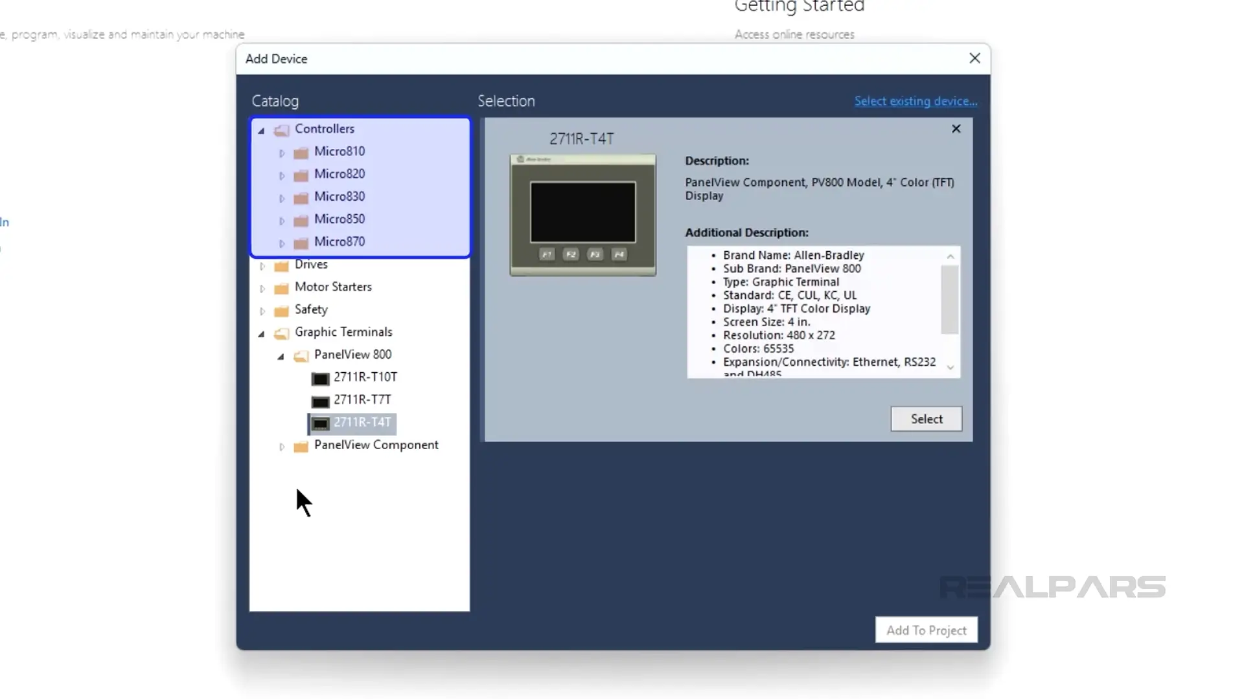The width and height of the screenshot is (1244, 699).
Task: Collapse the PanelView 800 node arrow
Action: tap(281, 357)
